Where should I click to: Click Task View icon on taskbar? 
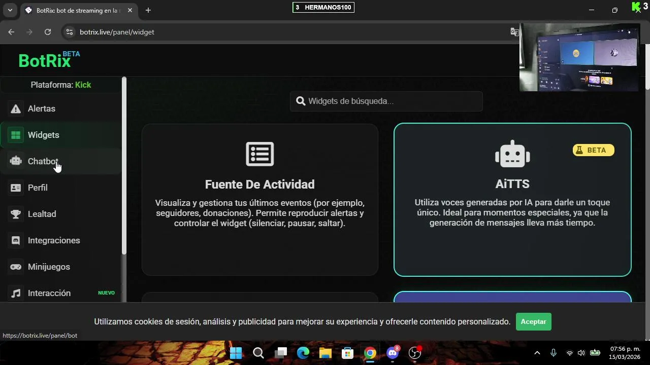pyautogui.click(x=281, y=353)
